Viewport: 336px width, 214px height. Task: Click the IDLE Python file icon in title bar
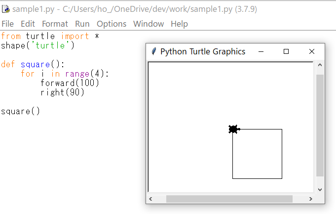6,9
